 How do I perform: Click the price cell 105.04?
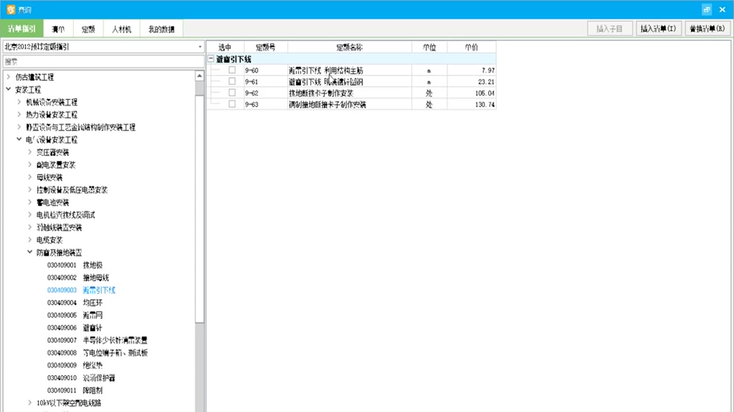coord(471,93)
